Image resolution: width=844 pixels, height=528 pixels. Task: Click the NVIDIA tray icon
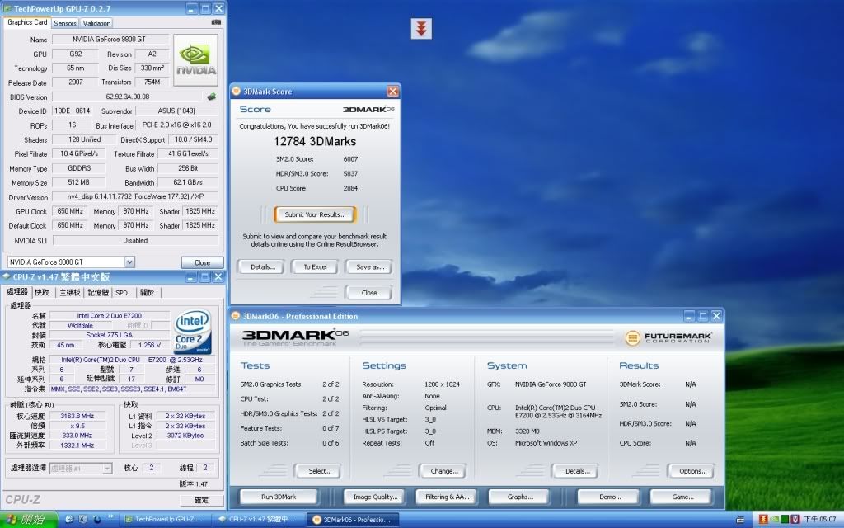(x=774, y=520)
